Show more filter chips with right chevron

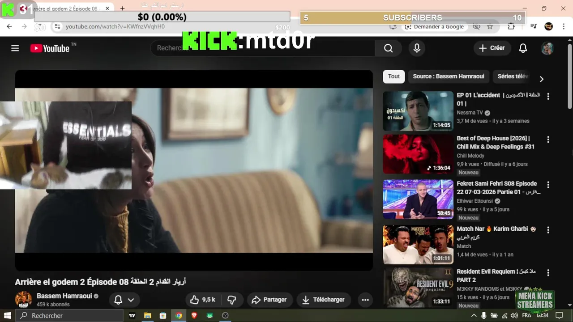click(541, 79)
